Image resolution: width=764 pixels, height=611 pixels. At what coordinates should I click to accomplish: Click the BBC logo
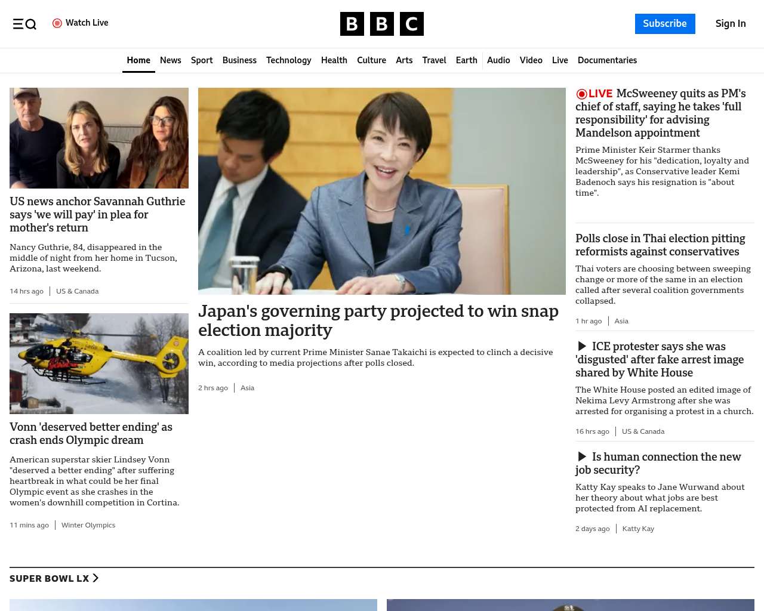tap(381, 24)
